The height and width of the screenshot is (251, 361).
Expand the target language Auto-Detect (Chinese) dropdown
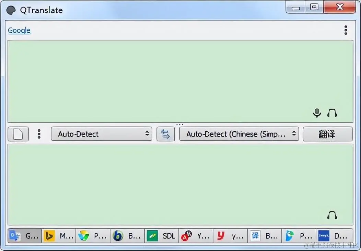point(239,134)
